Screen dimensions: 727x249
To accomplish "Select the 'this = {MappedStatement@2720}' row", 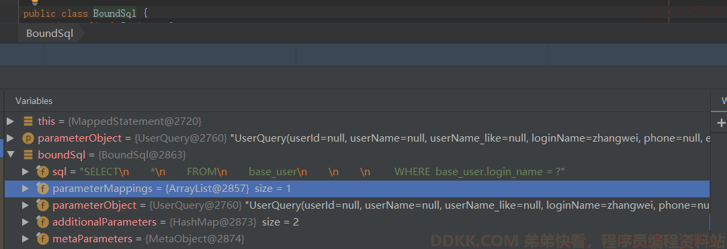I will tap(357, 121).
